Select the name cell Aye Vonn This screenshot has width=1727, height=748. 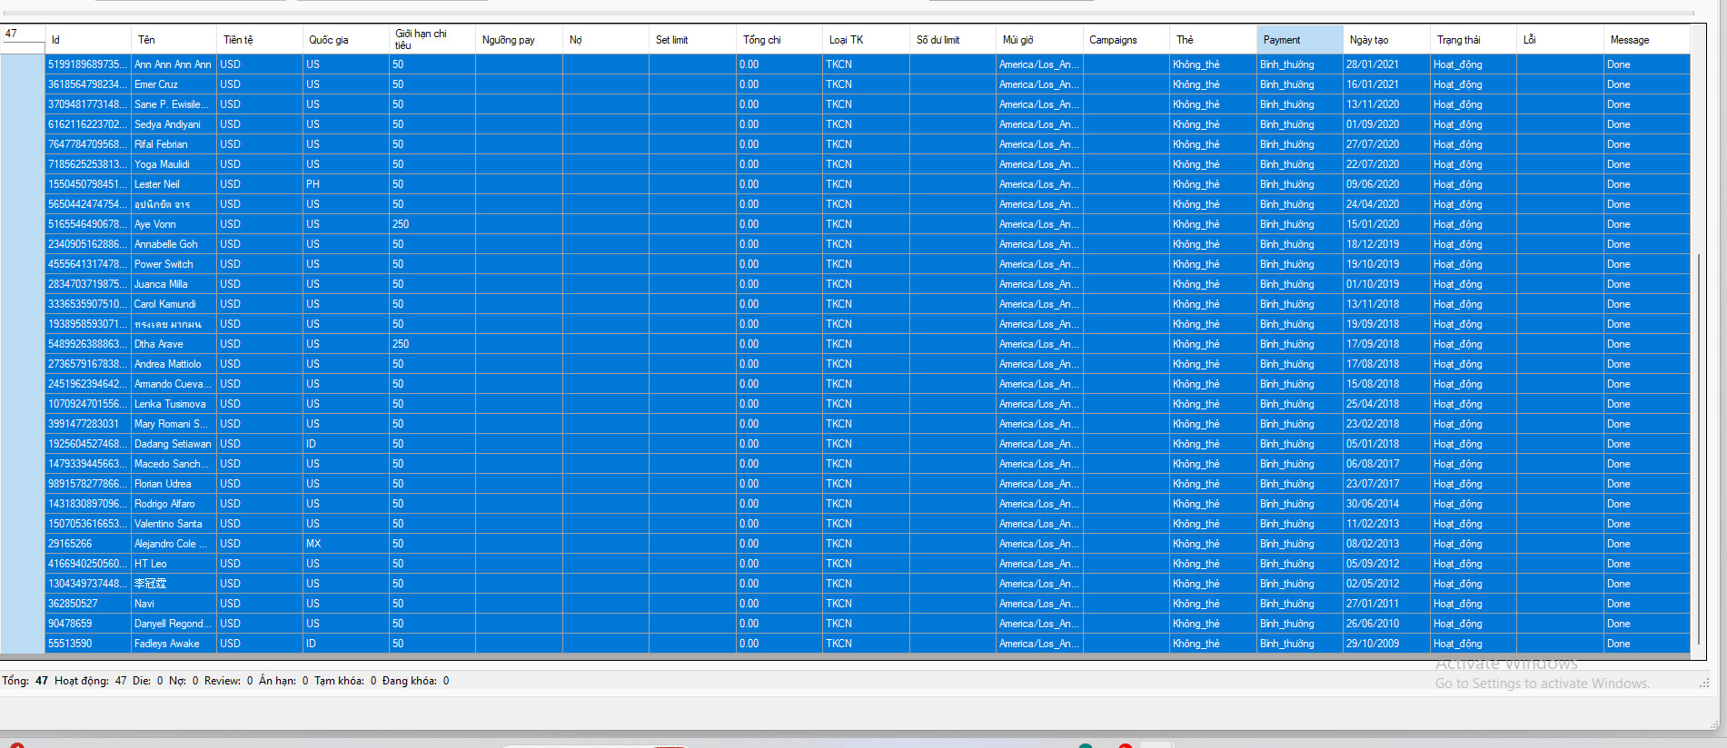(174, 224)
